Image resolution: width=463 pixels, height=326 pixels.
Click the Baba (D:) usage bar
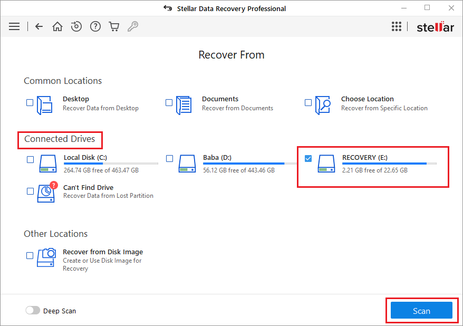(250, 164)
